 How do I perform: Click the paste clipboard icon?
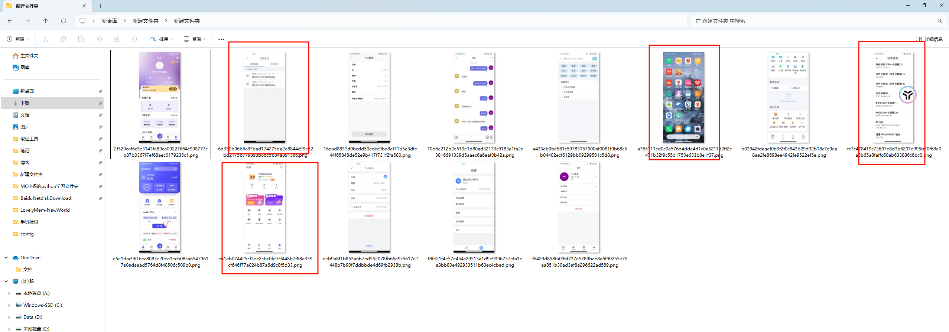point(81,39)
